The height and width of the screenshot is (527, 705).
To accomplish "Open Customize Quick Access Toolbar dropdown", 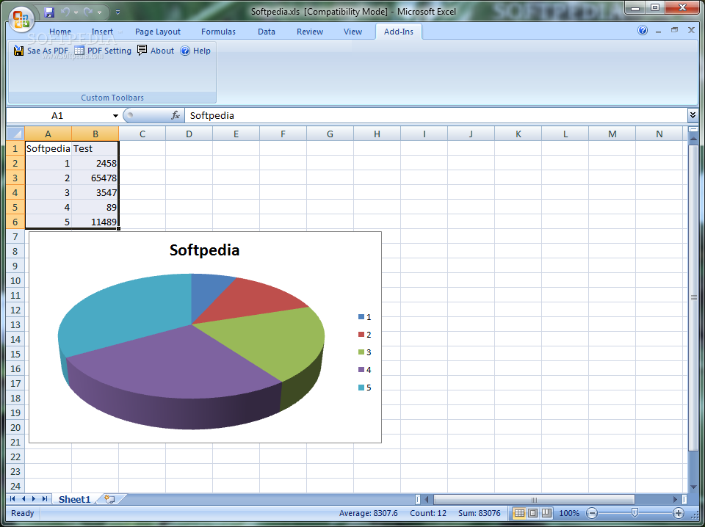I will (x=117, y=12).
